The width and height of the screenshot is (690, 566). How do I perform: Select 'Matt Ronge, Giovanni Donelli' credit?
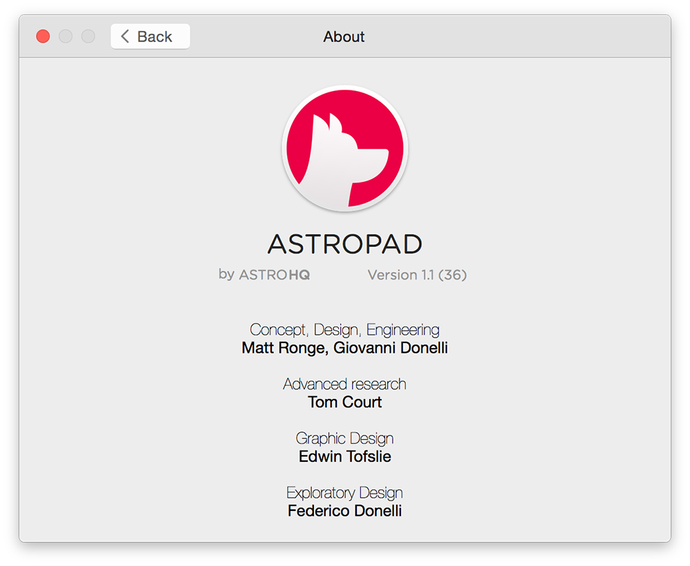pyautogui.click(x=344, y=348)
